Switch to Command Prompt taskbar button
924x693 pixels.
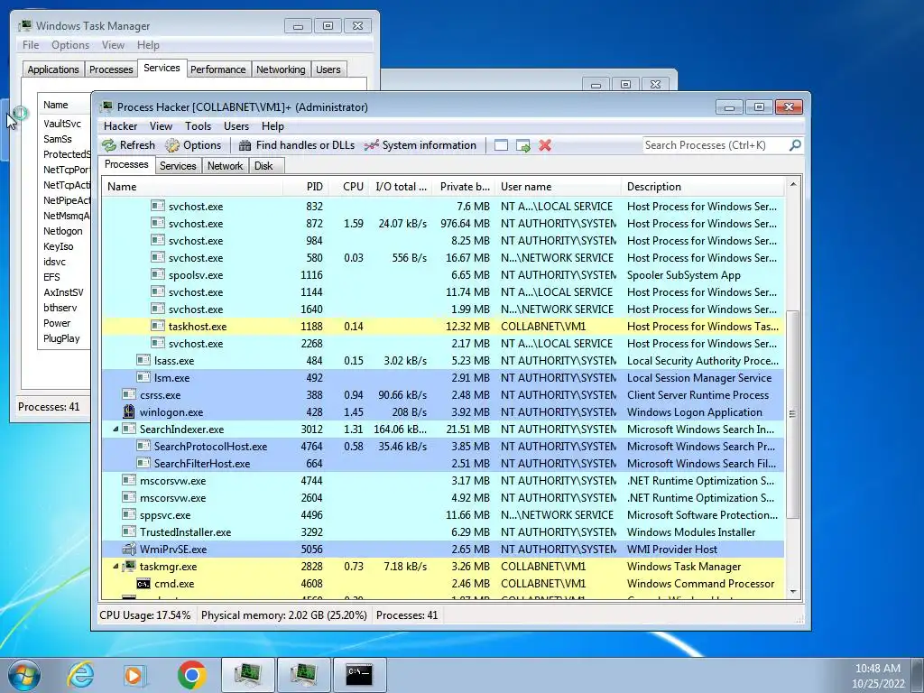click(x=359, y=674)
